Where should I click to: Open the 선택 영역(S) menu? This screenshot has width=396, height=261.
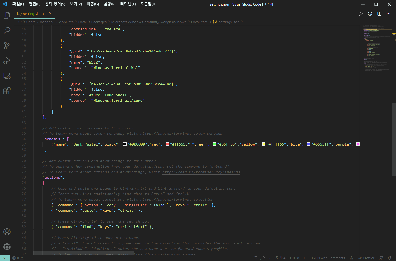[x=55, y=4]
